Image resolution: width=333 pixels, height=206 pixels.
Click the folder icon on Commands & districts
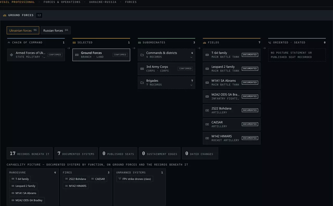(142, 55)
